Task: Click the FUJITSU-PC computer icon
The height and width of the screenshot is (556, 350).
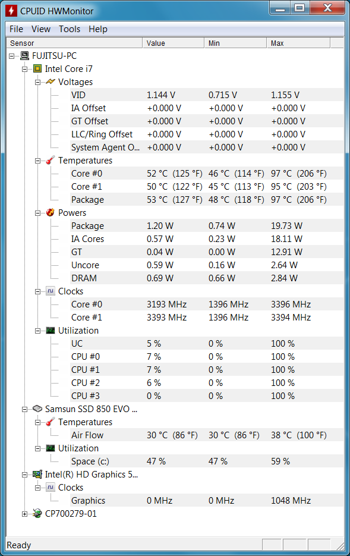Action: [x=24, y=56]
